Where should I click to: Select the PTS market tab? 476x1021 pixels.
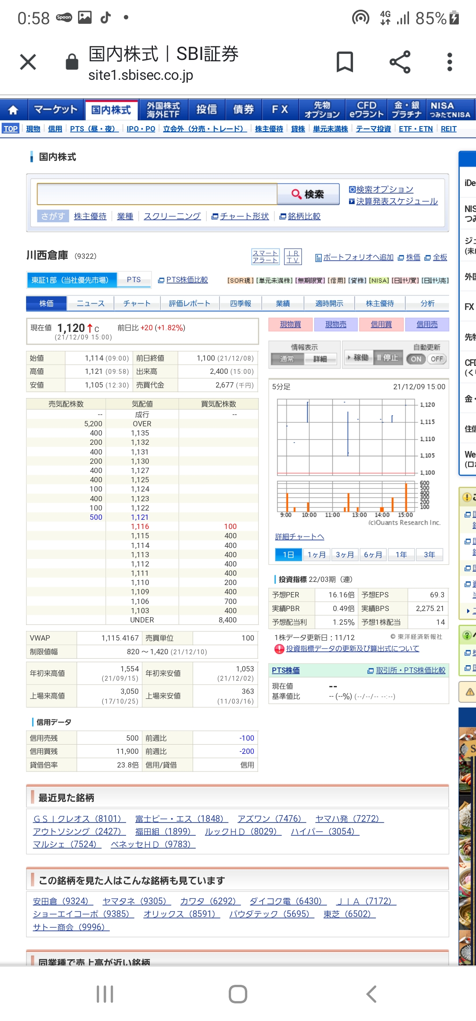pos(134,280)
